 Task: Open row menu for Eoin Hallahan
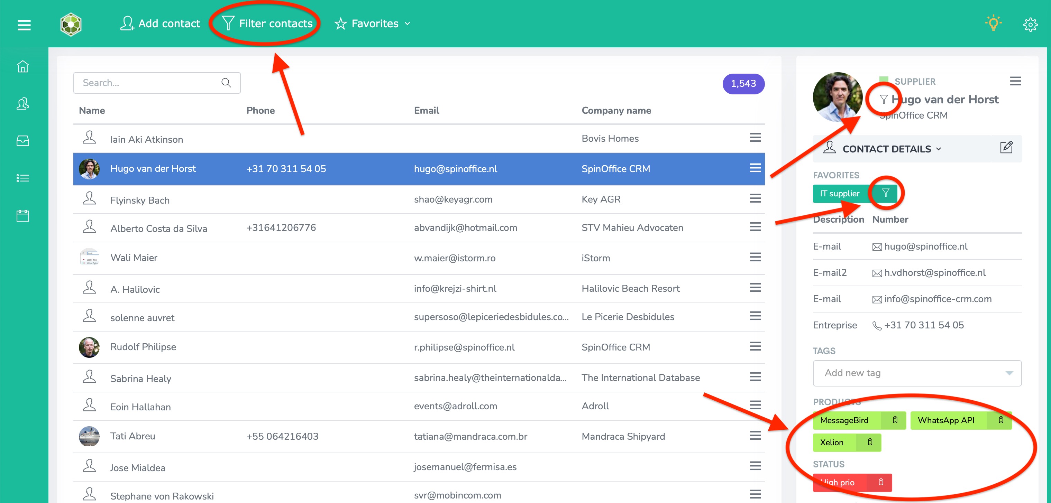pos(755,405)
